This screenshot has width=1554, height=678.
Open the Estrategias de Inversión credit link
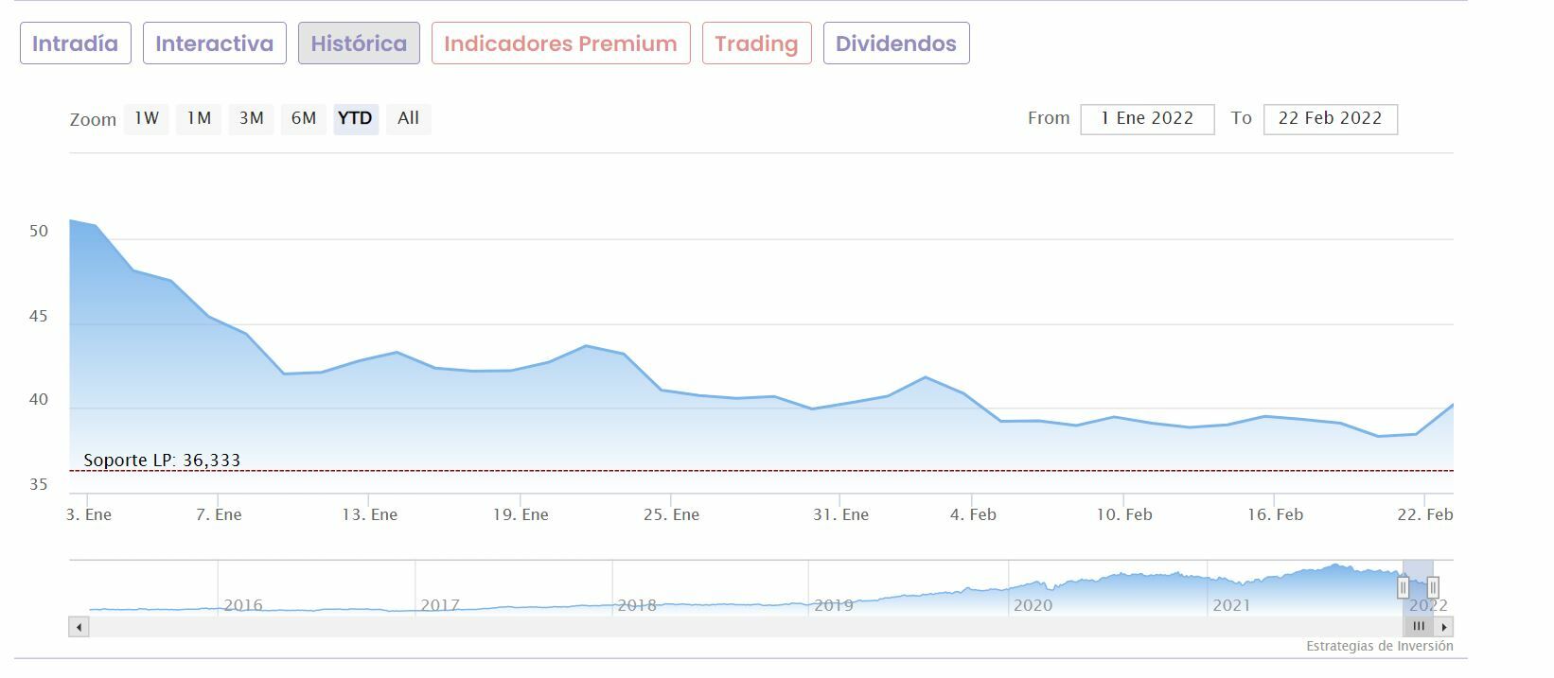pyautogui.click(x=1379, y=647)
